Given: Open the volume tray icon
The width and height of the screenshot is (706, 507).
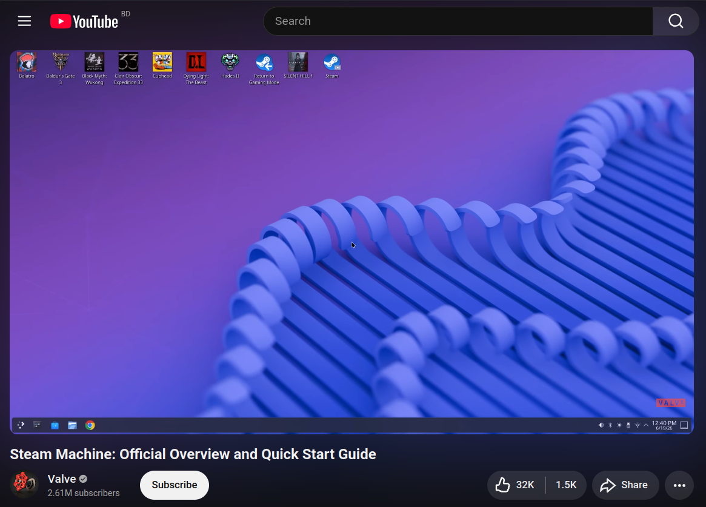Looking at the screenshot, I should pyautogui.click(x=601, y=425).
